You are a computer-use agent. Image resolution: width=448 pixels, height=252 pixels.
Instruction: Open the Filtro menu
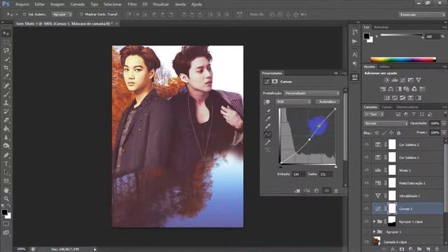click(132, 4)
